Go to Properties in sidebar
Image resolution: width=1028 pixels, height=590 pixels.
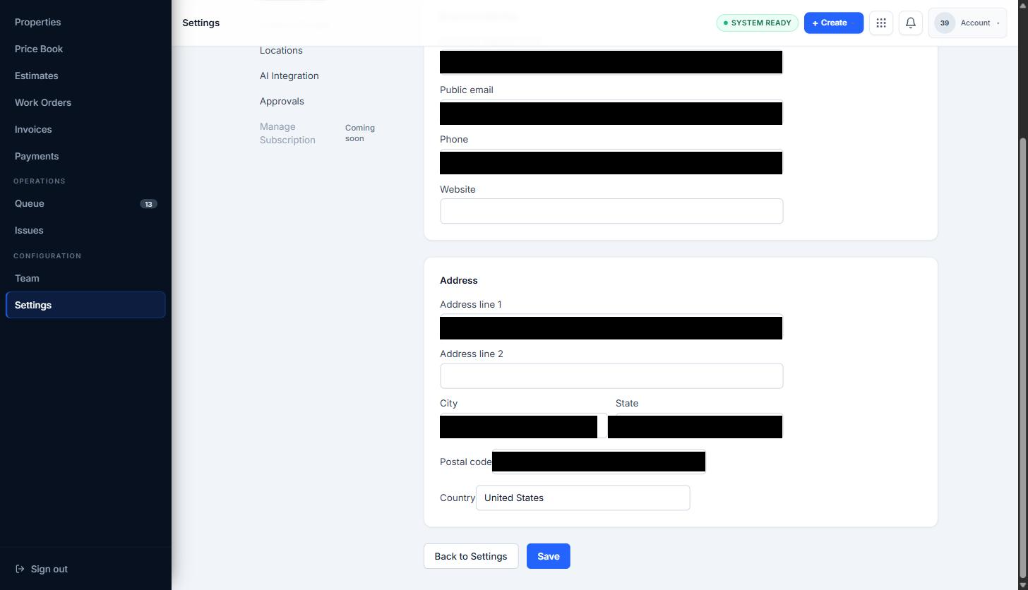coord(85,22)
